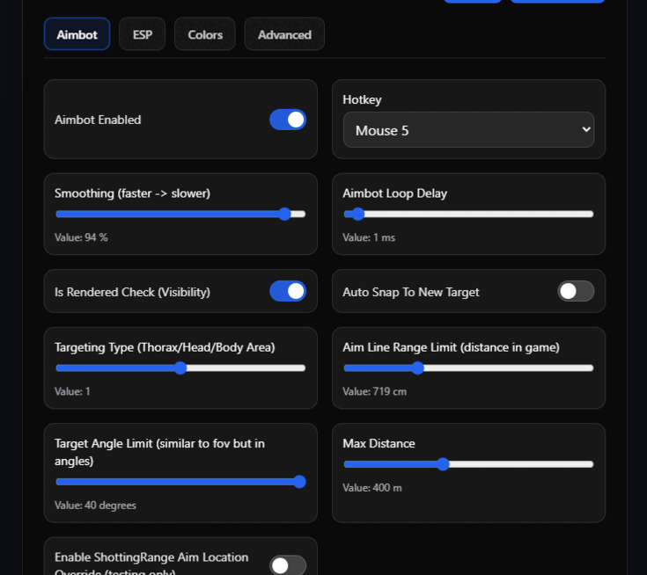The height and width of the screenshot is (575, 647).
Task: Switch to the ESP tab
Action: coord(142,34)
